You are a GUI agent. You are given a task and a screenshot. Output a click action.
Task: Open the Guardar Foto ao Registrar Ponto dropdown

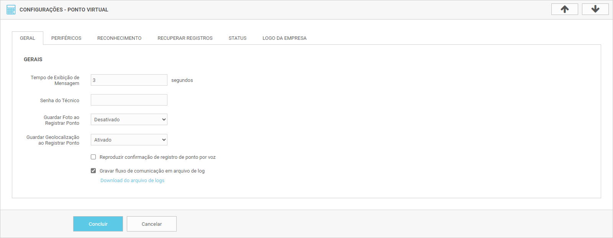(x=129, y=119)
